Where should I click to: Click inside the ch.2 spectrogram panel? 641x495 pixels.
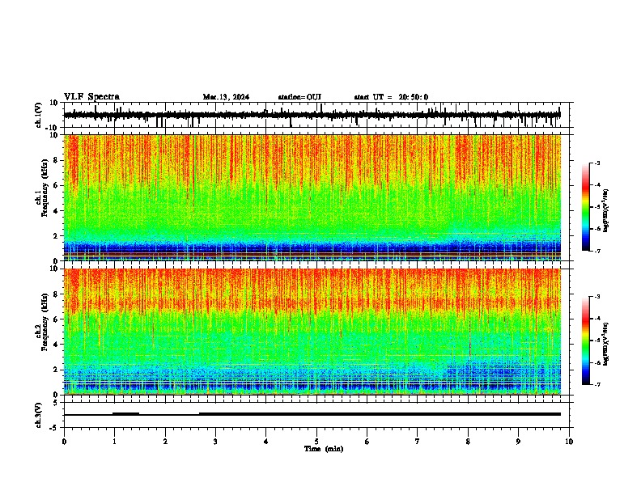point(312,332)
